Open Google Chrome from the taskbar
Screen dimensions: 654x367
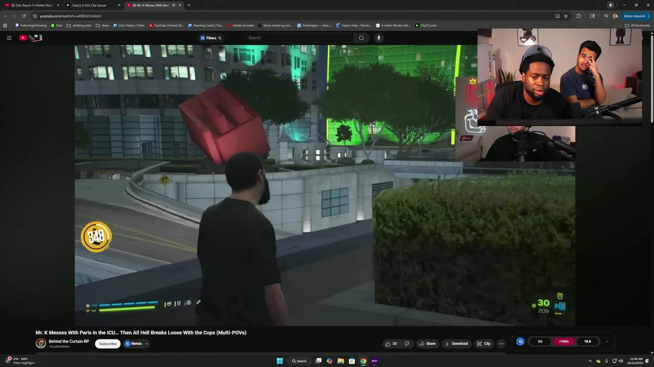(x=363, y=361)
